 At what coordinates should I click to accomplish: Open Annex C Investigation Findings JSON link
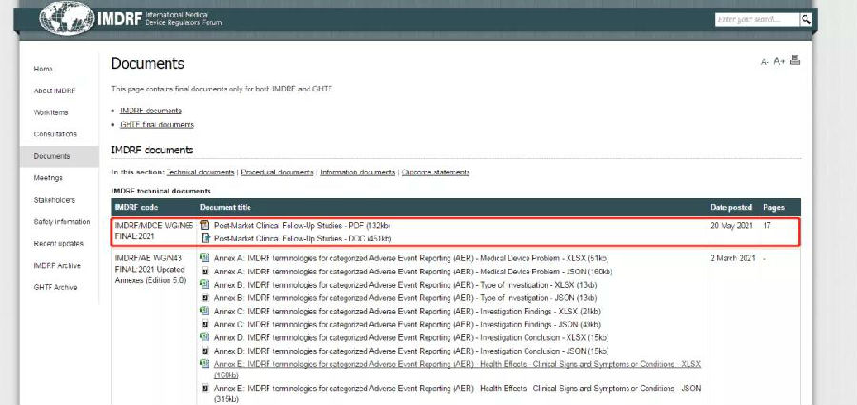[408, 325]
